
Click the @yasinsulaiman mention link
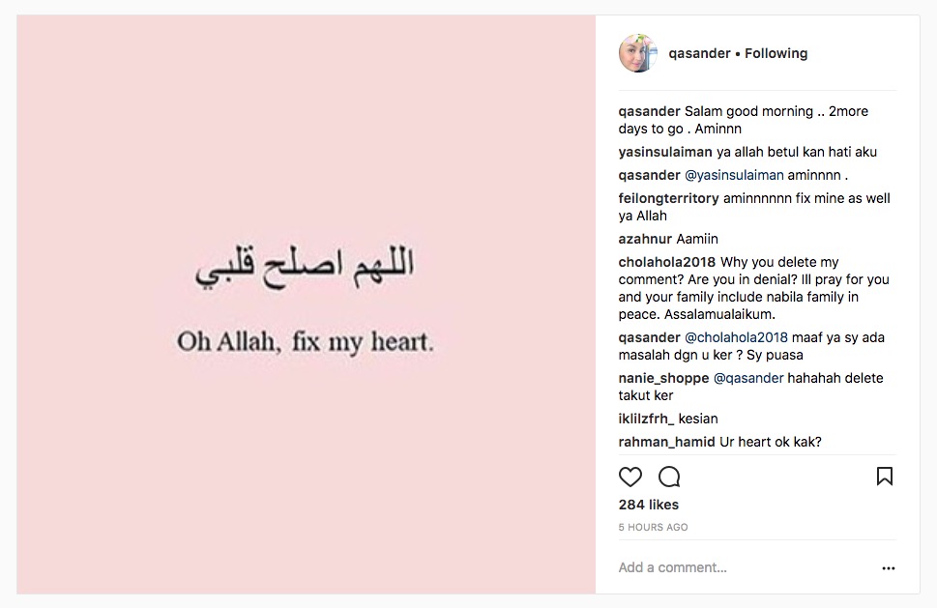point(734,175)
